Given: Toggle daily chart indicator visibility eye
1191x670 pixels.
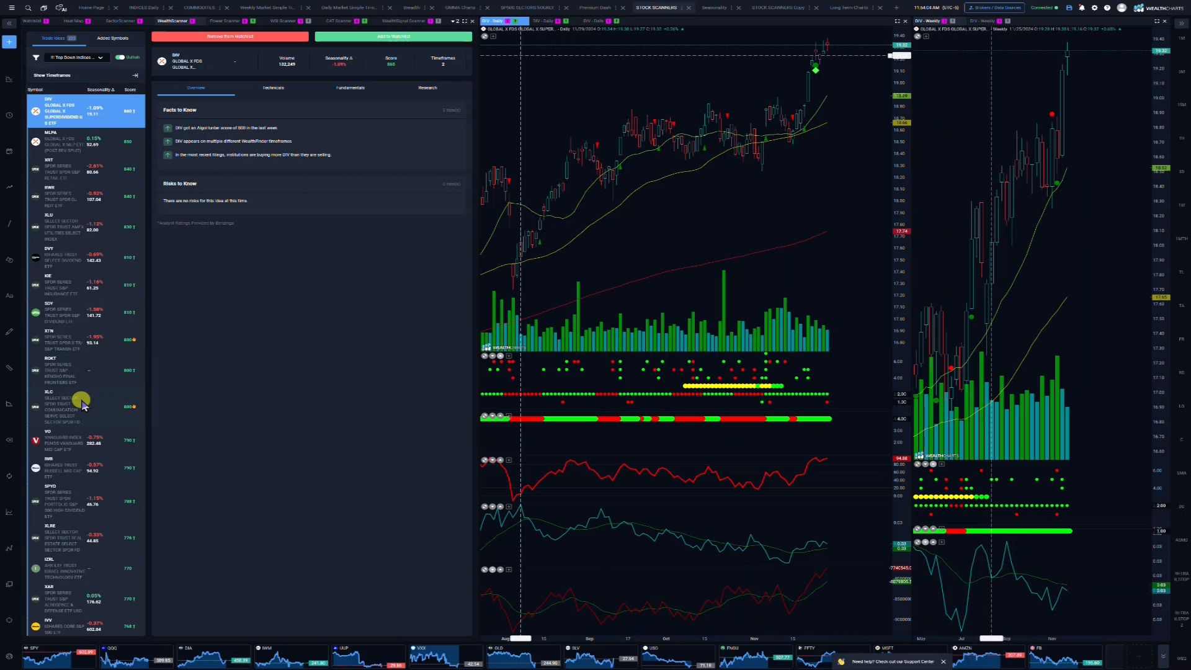Looking at the screenshot, I should click(484, 36).
